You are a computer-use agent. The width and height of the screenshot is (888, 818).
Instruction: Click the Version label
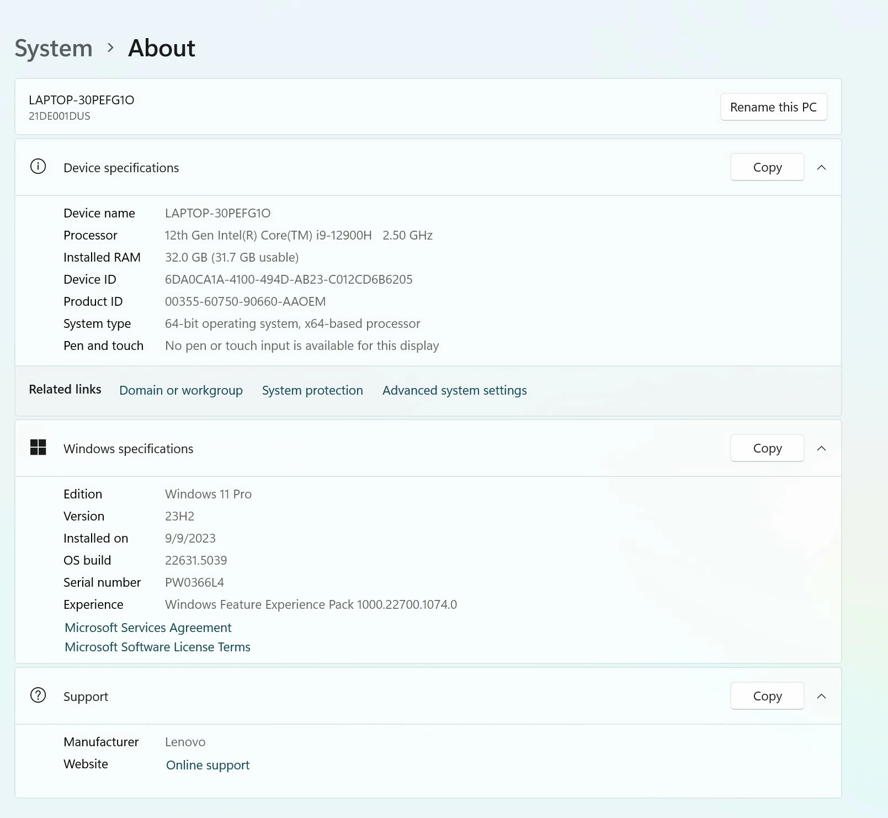[x=84, y=516]
